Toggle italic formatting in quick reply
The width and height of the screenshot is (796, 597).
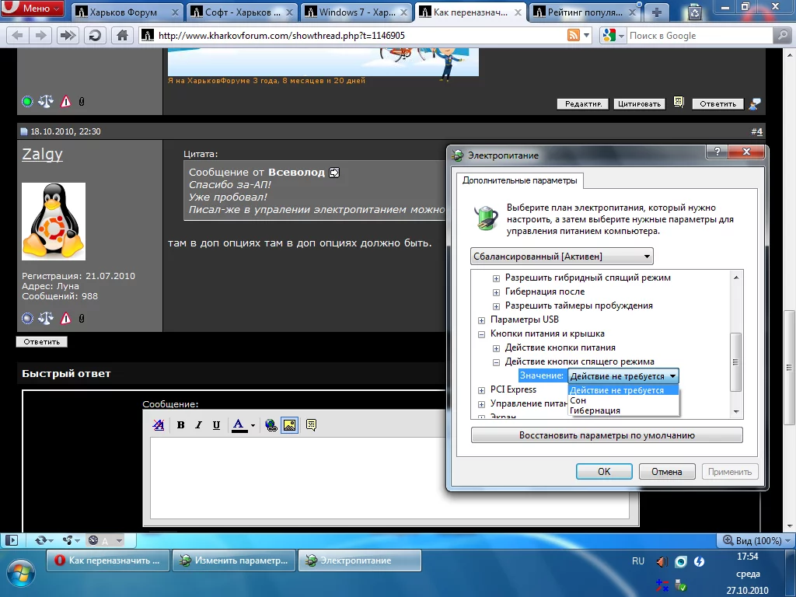pyautogui.click(x=198, y=425)
